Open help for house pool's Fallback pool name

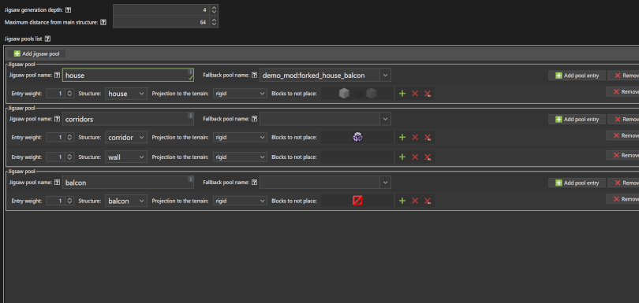(x=254, y=76)
